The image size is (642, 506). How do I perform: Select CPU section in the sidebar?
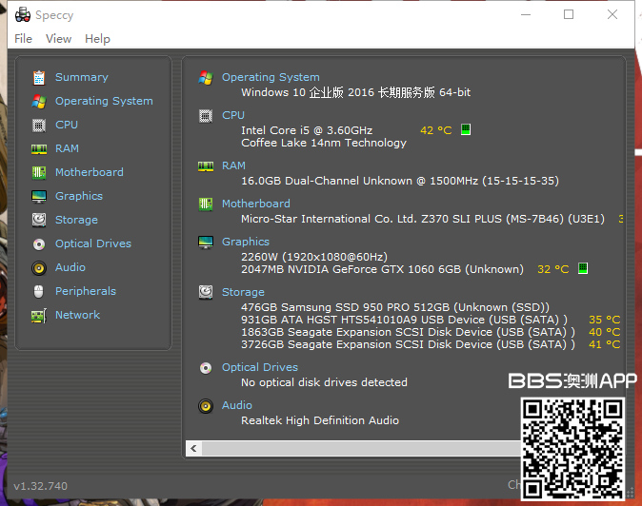coord(67,125)
